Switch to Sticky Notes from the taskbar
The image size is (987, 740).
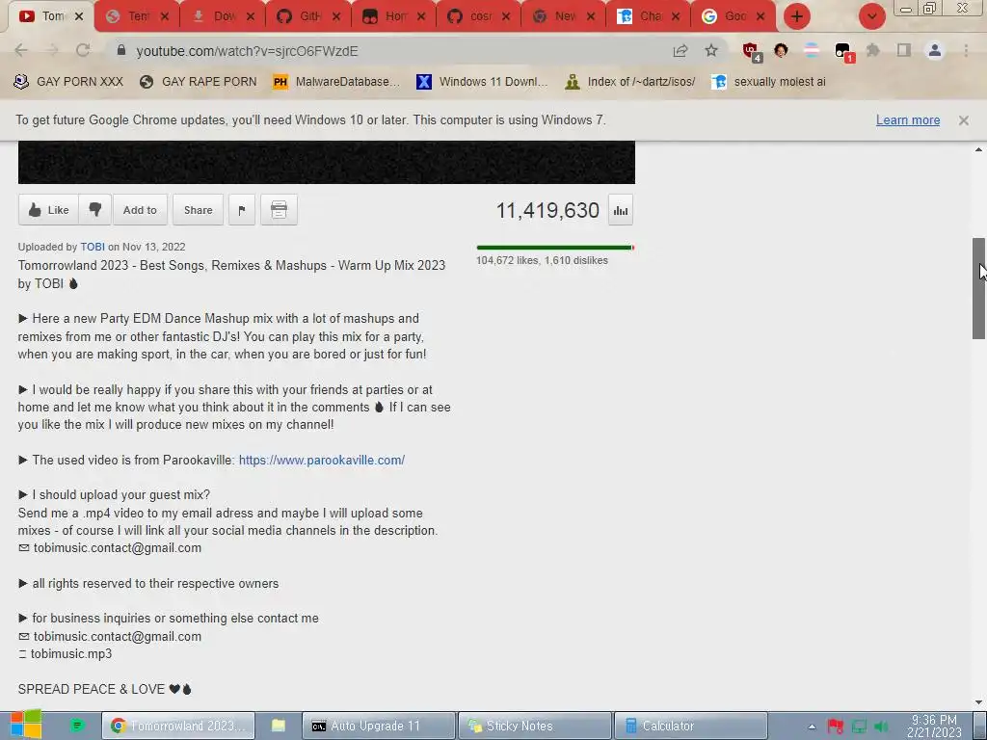534,727
